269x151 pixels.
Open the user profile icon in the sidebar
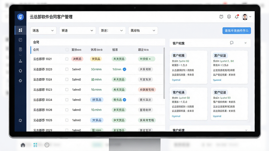point(20,61)
